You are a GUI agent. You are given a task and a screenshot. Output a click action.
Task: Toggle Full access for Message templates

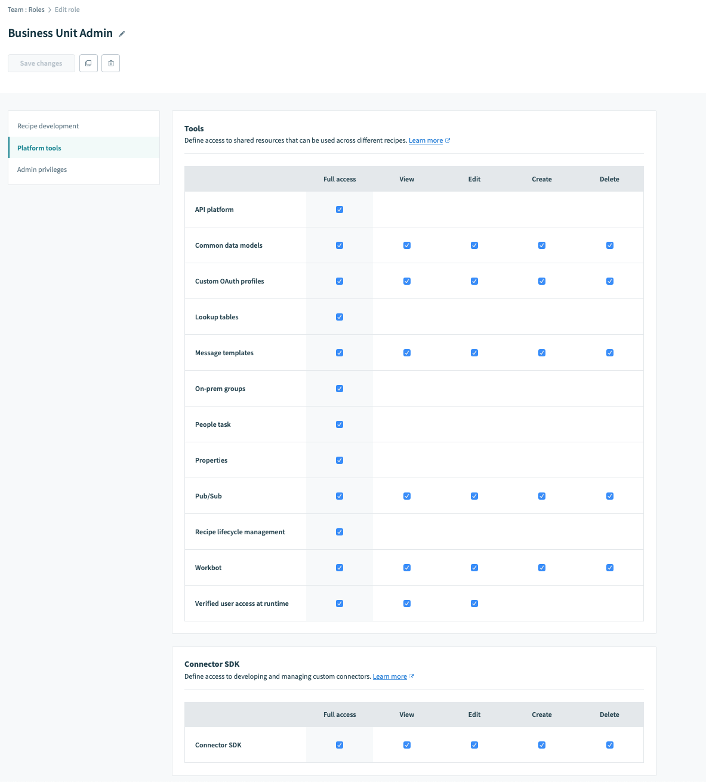(x=340, y=353)
